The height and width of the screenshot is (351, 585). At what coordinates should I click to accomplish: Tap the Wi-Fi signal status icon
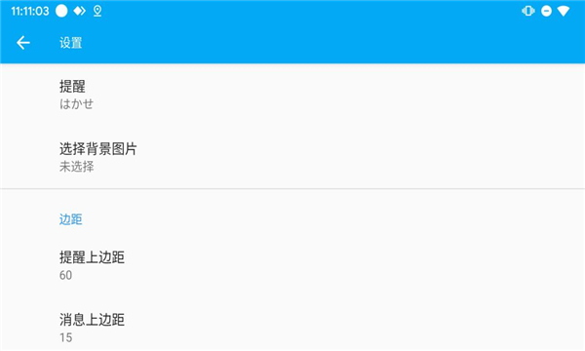click(x=564, y=11)
